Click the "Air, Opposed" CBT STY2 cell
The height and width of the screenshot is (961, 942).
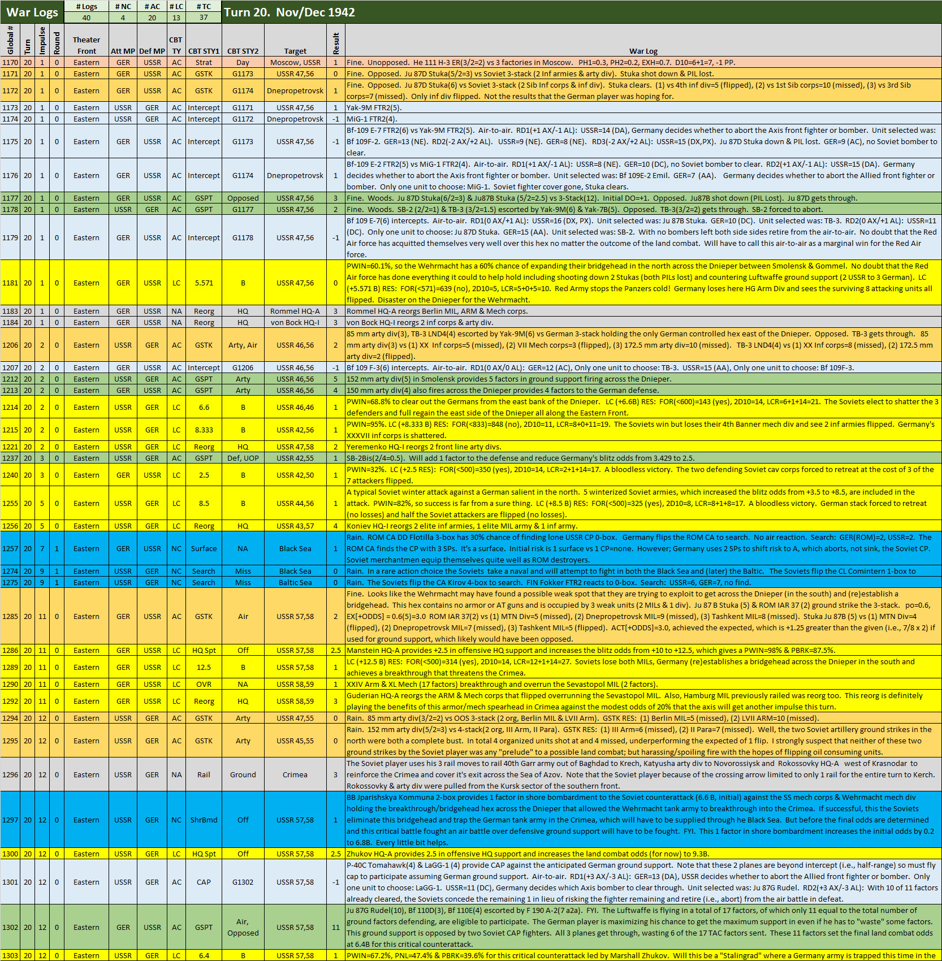coord(243,927)
